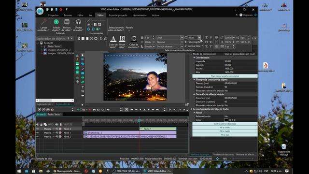Screen dimensions: 309x174
Task: Collapse Tiempo de creación de objeto group
Action: tap(194, 80)
